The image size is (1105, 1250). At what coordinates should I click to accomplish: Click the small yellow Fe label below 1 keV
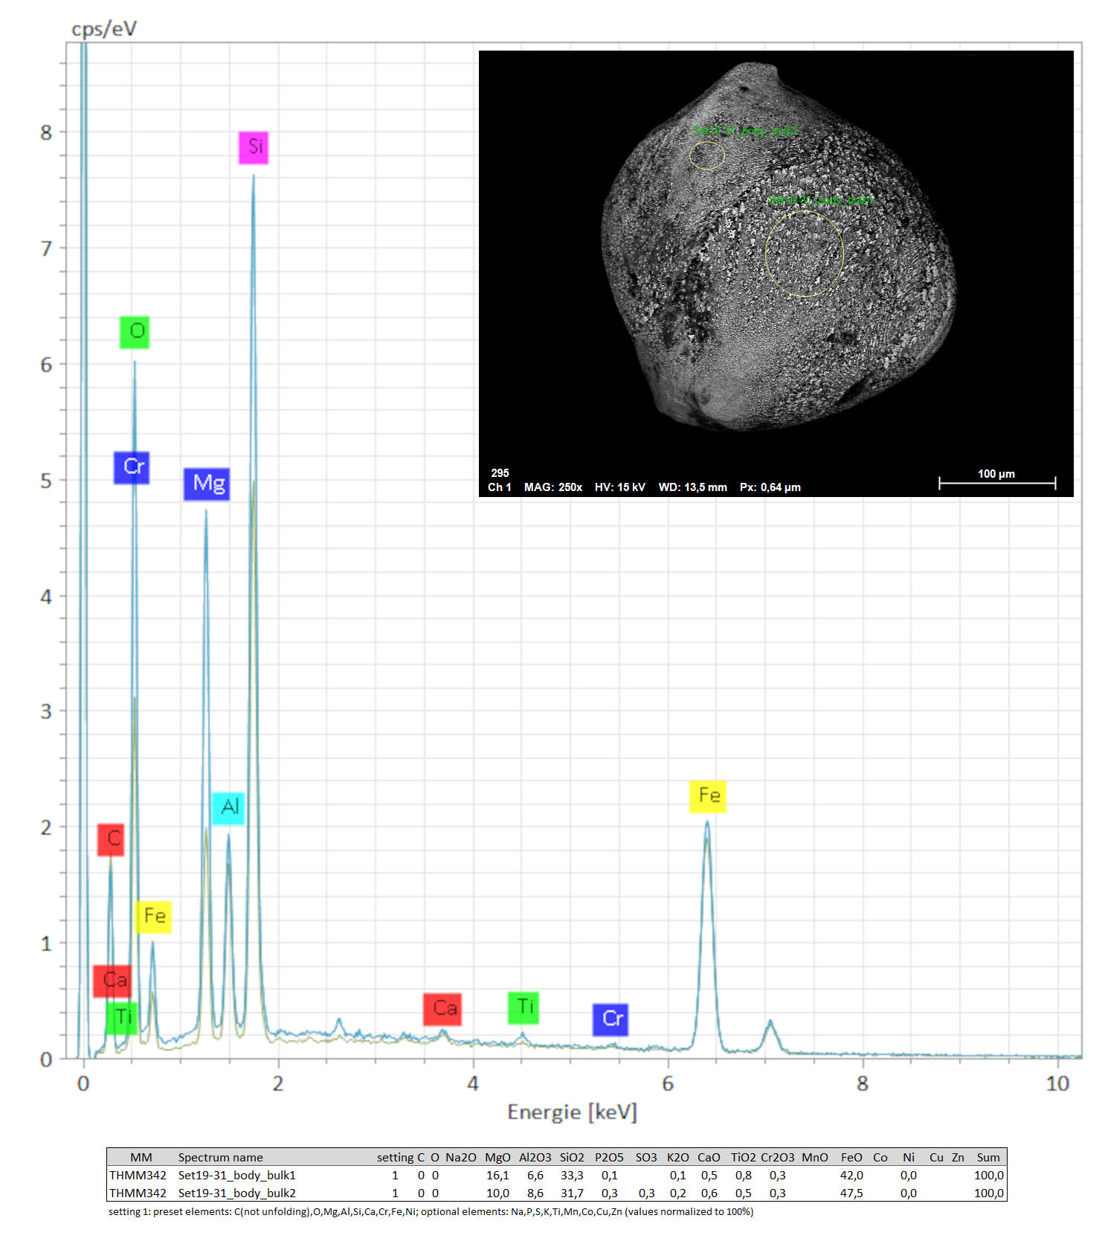click(153, 917)
